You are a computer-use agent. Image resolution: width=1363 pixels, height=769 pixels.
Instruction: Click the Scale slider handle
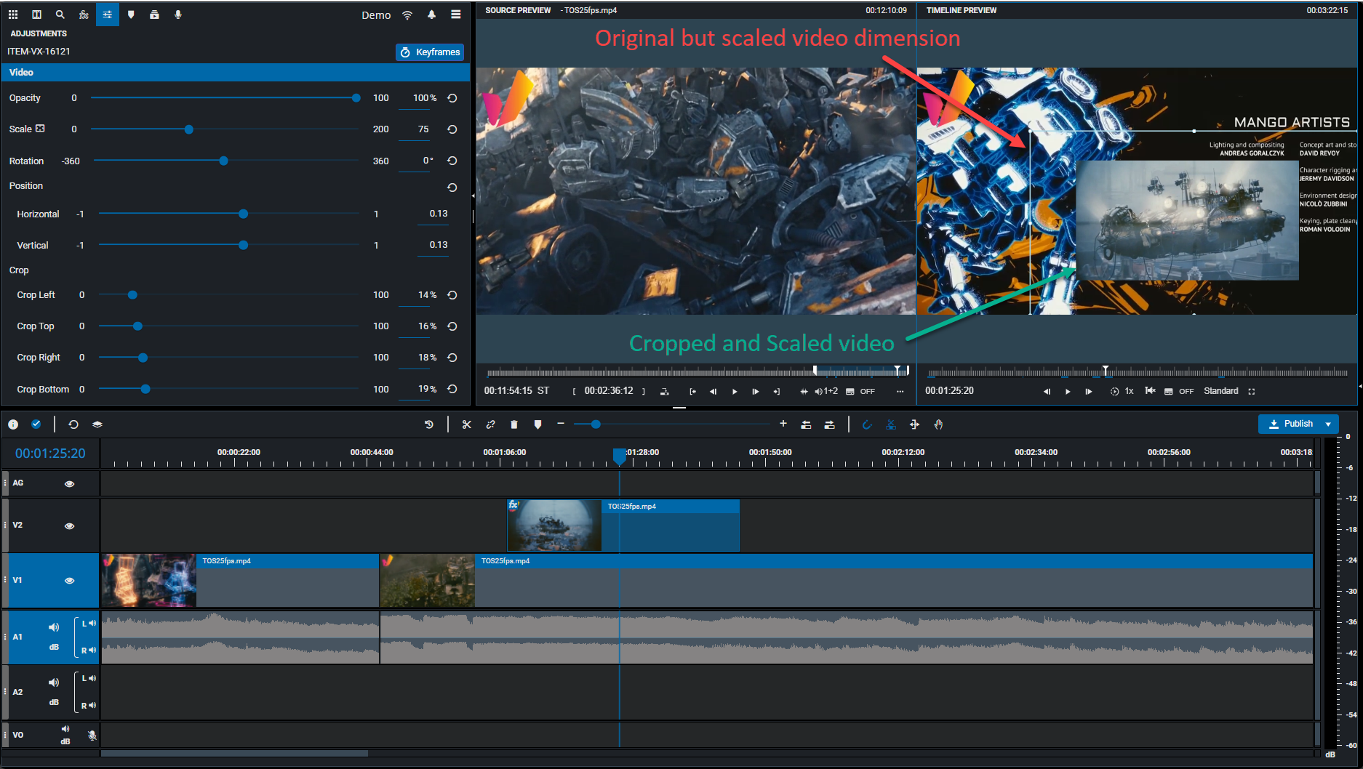click(189, 129)
